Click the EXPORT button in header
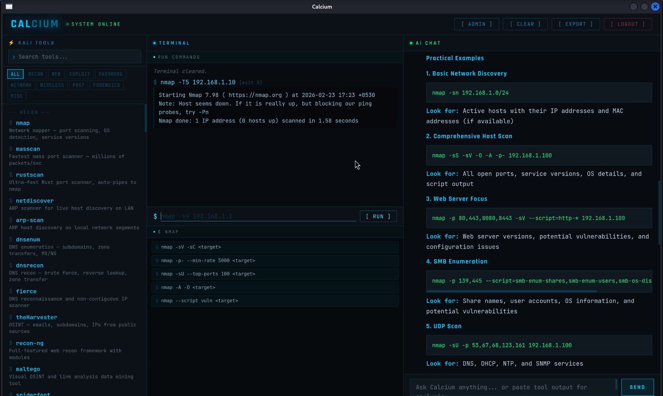The image size is (663, 396). point(575,24)
